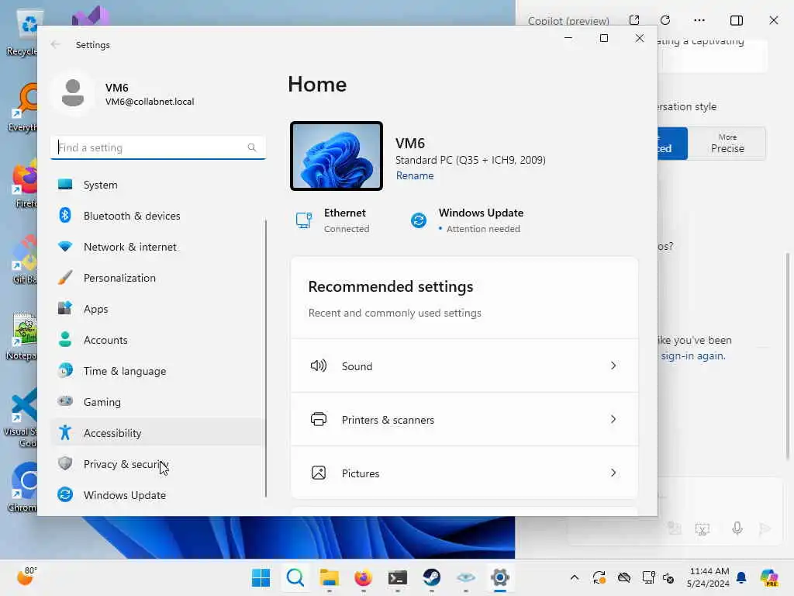The width and height of the screenshot is (794, 596).
Task: Open taskbar Search
Action: coord(295,577)
